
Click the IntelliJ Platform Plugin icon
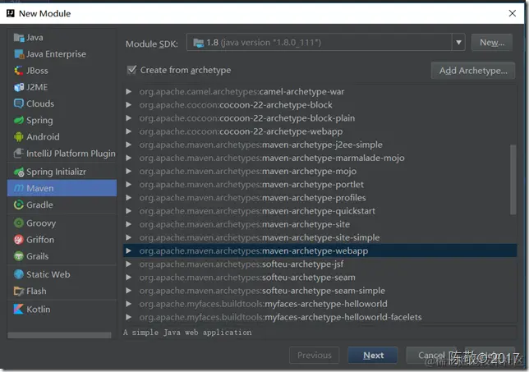pos(19,154)
